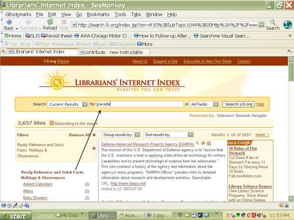Open the Back button history dropdown arrow
This screenshot has width=294, height=220.
pyautogui.click(x=17, y=28)
